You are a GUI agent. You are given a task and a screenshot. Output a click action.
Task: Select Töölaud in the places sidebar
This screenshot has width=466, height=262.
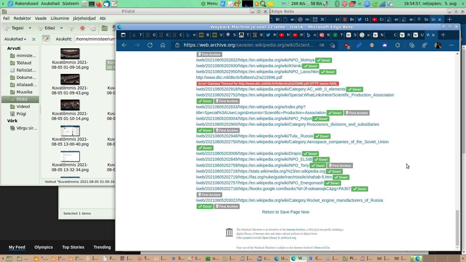(x=20, y=63)
